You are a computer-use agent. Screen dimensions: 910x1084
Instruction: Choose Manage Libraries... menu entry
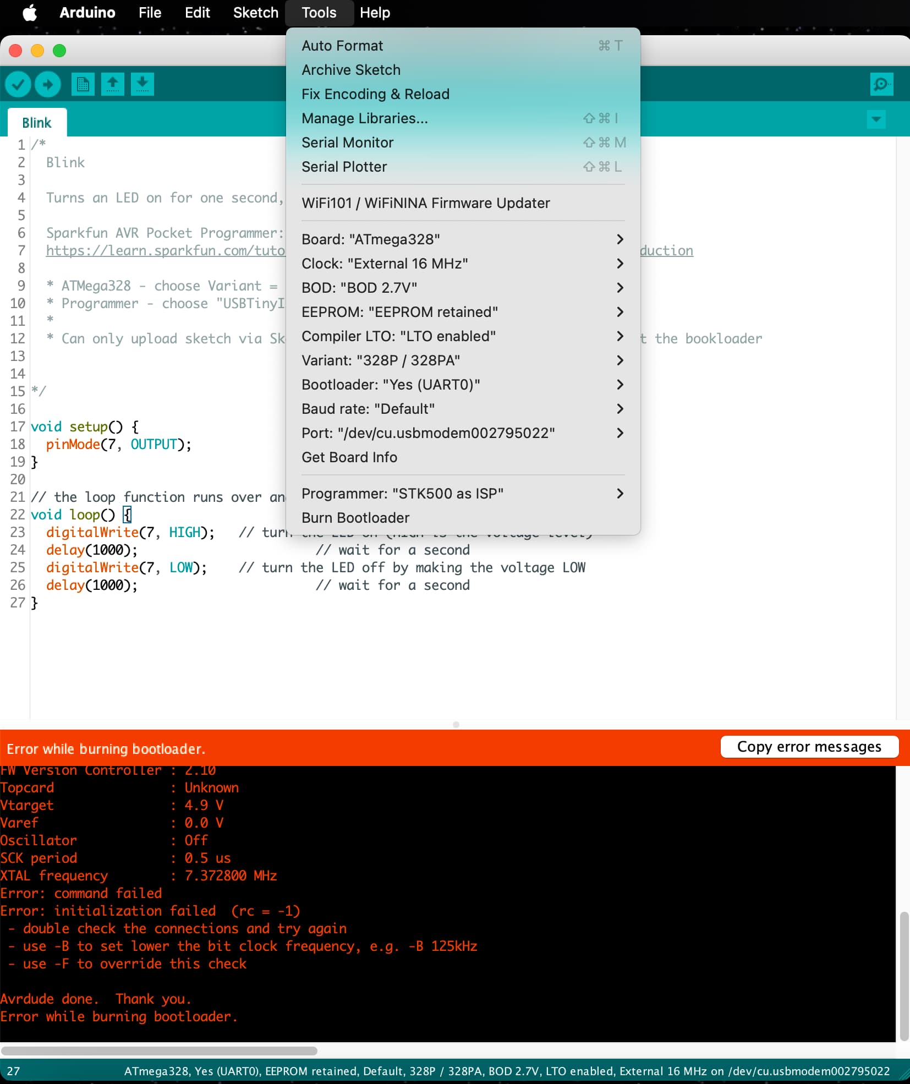pyautogui.click(x=364, y=118)
